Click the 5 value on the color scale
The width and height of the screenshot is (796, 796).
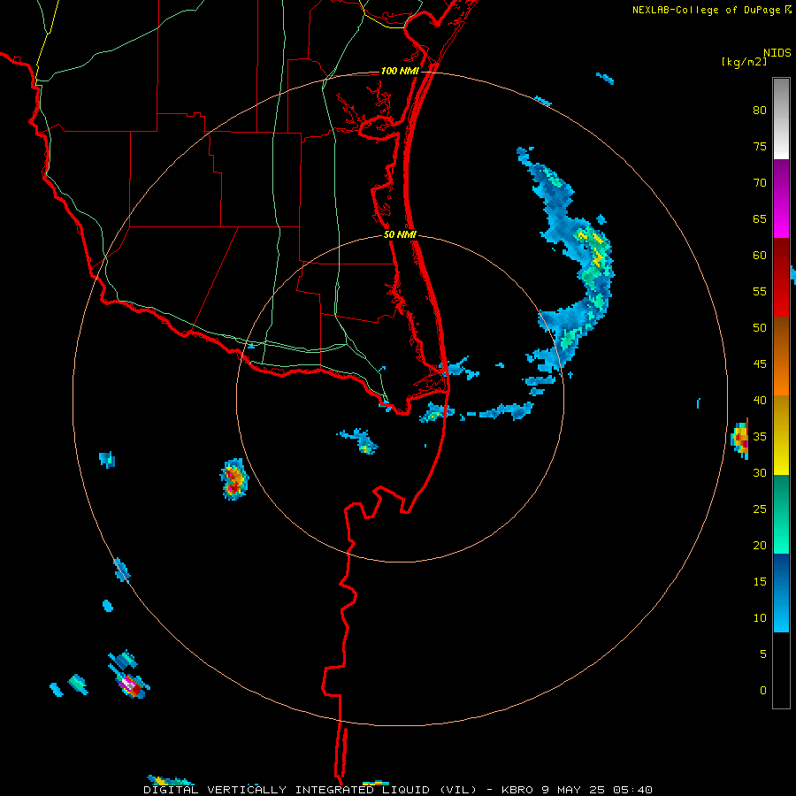tap(763, 654)
